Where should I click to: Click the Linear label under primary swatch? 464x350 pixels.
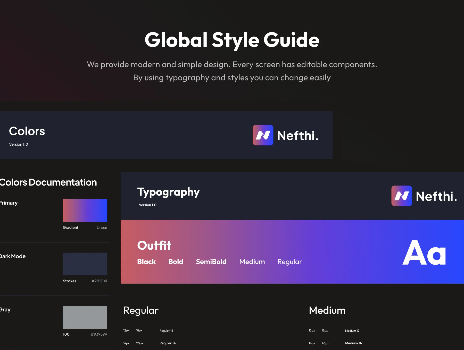coord(102,227)
